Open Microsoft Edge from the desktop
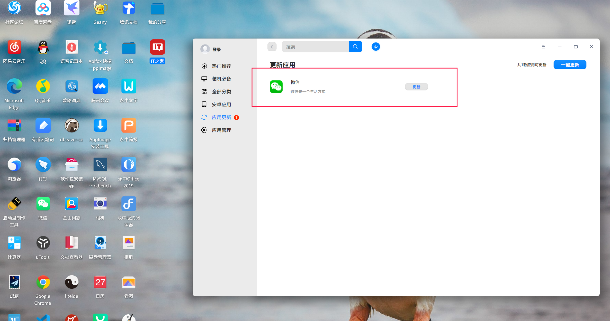This screenshot has width=610, height=321. (x=14, y=87)
